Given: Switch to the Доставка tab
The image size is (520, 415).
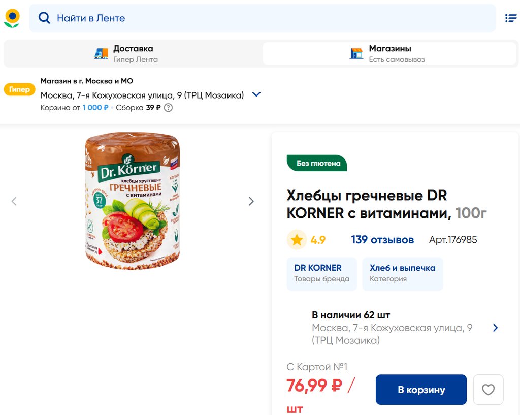Looking at the screenshot, I should pos(133,53).
